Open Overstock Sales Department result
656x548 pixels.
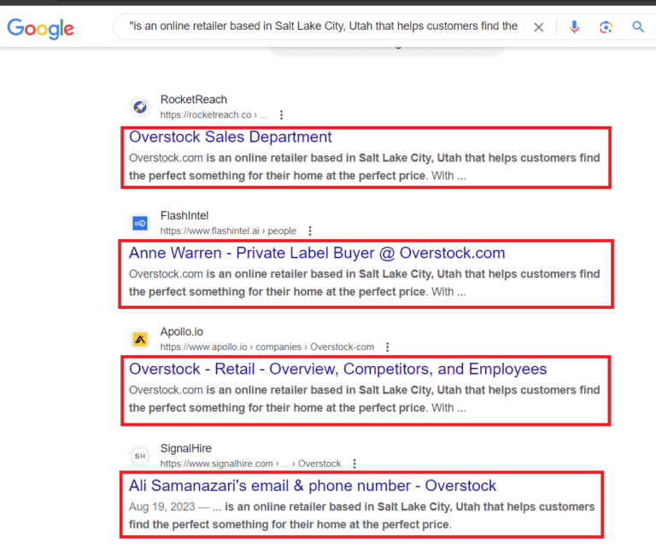[x=231, y=137]
